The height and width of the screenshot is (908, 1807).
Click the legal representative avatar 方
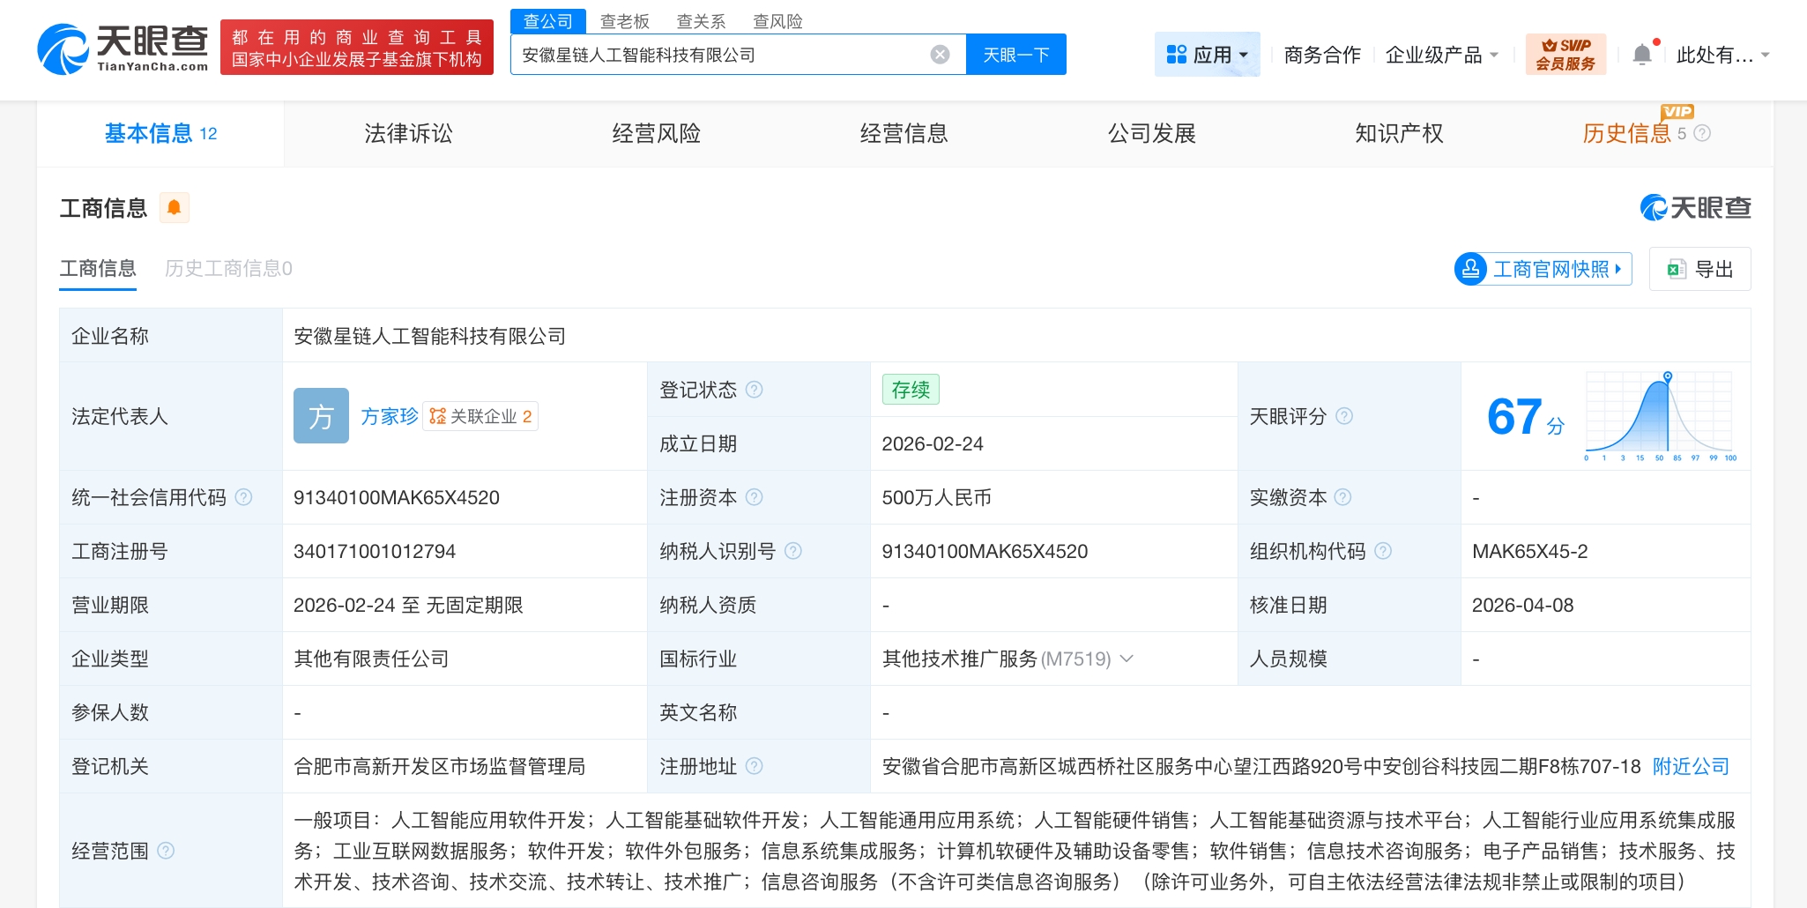point(321,415)
